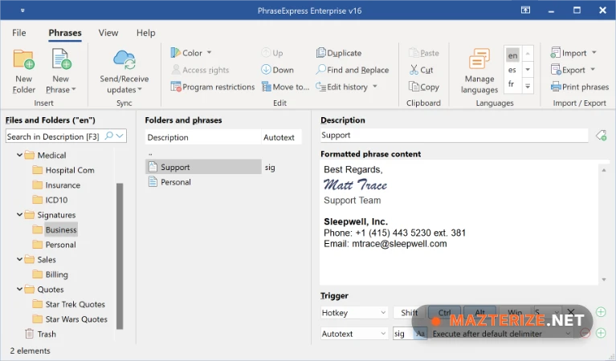Open the New Phrase dropdown arrow
Screen dimensions: 616x361
pyautogui.click(x=73, y=90)
